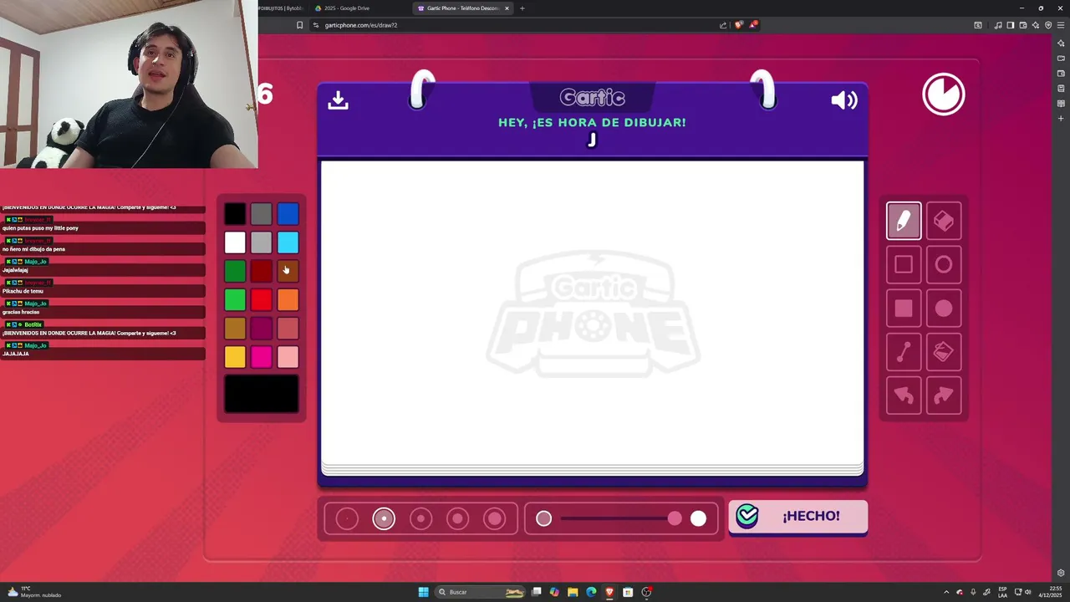Pick the yellow color swatch
The image size is (1070, 602).
pyautogui.click(x=235, y=357)
